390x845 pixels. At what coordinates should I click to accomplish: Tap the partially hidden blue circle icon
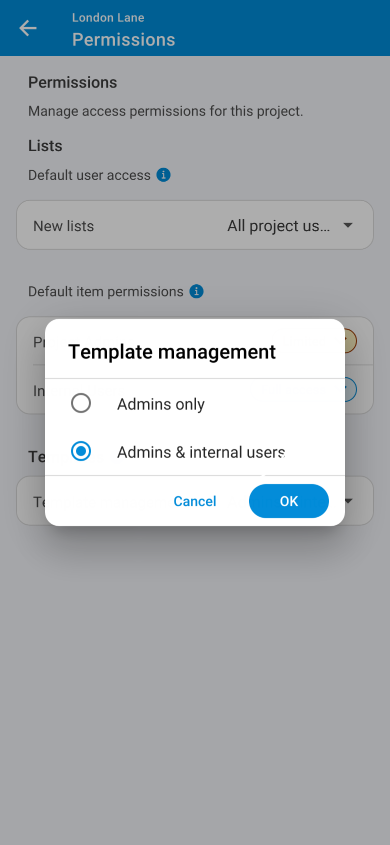click(x=350, y=390)
